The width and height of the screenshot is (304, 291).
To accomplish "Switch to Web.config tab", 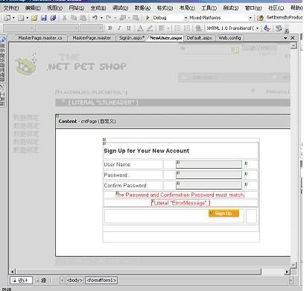I will (229, 38).
